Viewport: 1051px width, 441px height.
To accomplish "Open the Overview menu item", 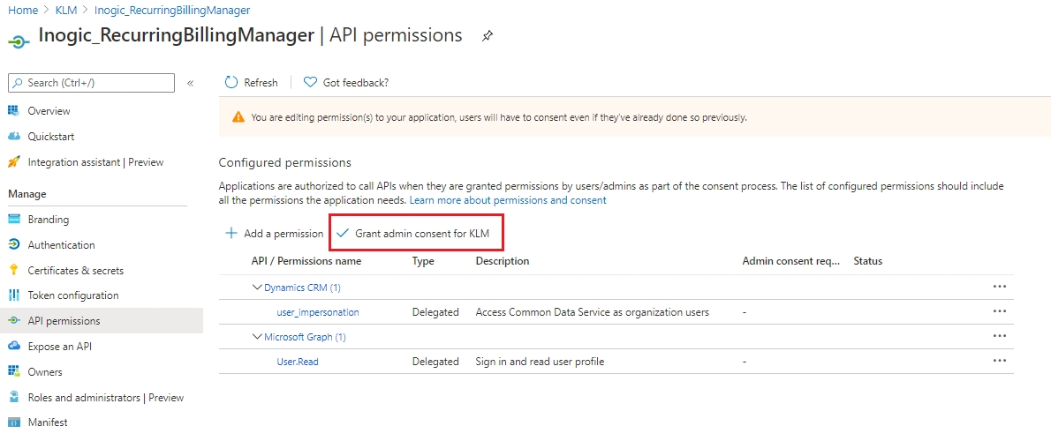I will tap(49, 111).
